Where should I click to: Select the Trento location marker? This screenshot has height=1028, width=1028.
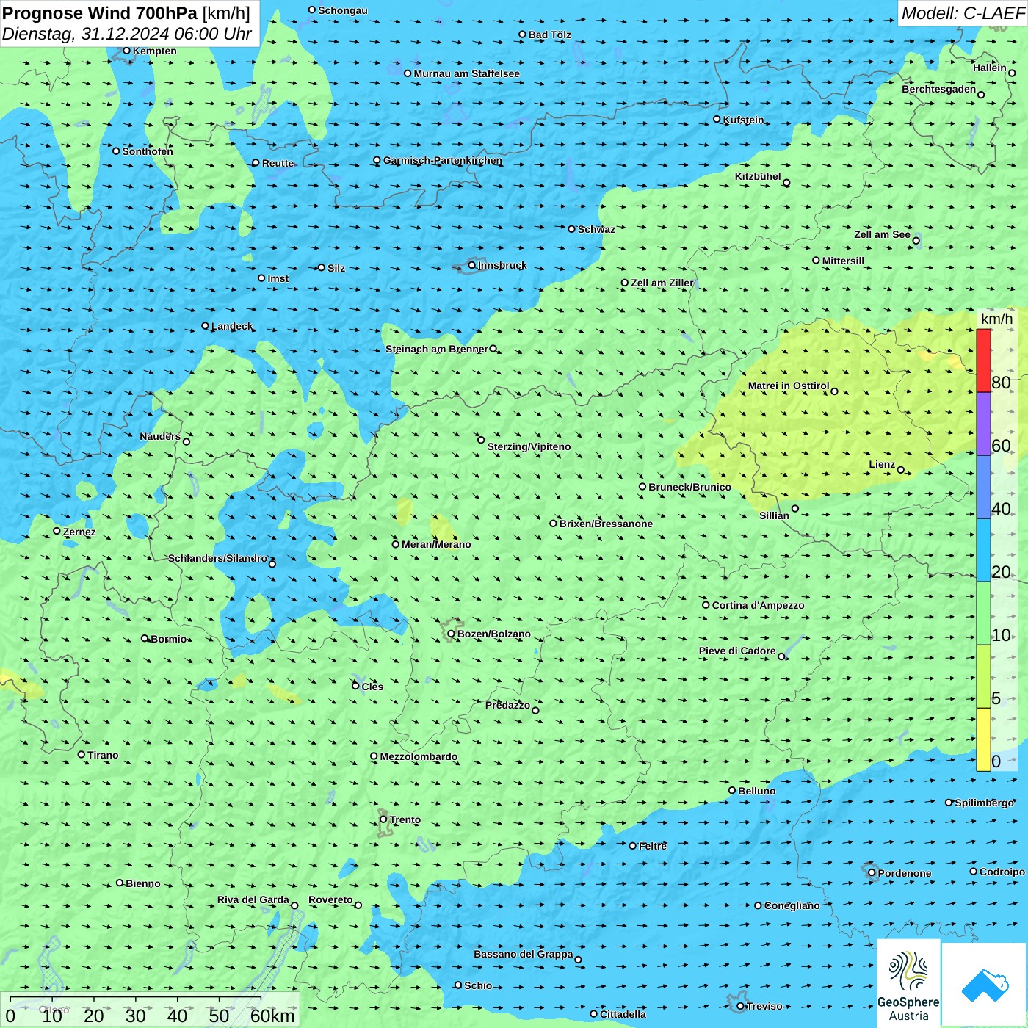[383, 819]
